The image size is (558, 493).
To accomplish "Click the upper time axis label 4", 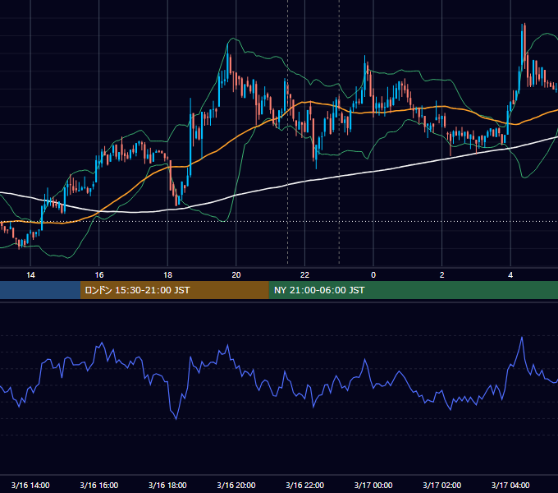I will click(x=510, y=275).
